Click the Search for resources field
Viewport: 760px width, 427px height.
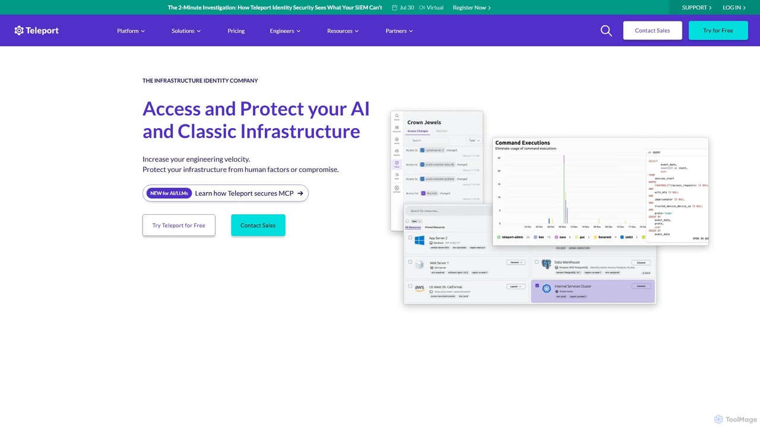click(x=448, y=211)
